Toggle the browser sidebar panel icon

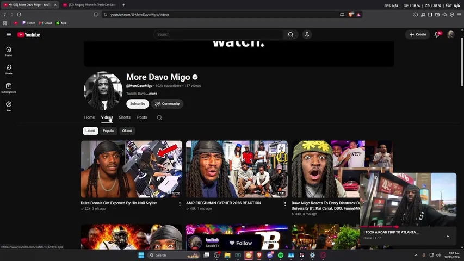(430, 15)
